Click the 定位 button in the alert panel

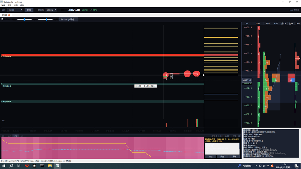[x=211, y=157]
